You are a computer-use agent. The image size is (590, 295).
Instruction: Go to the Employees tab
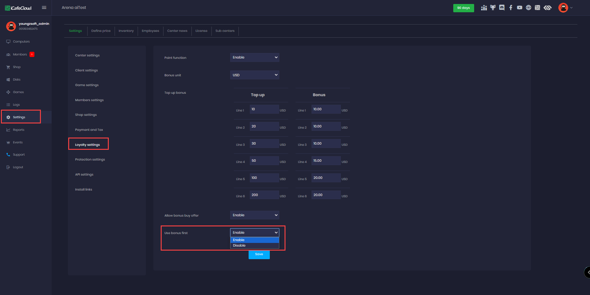pyautogui.click(x=150, y=31)
